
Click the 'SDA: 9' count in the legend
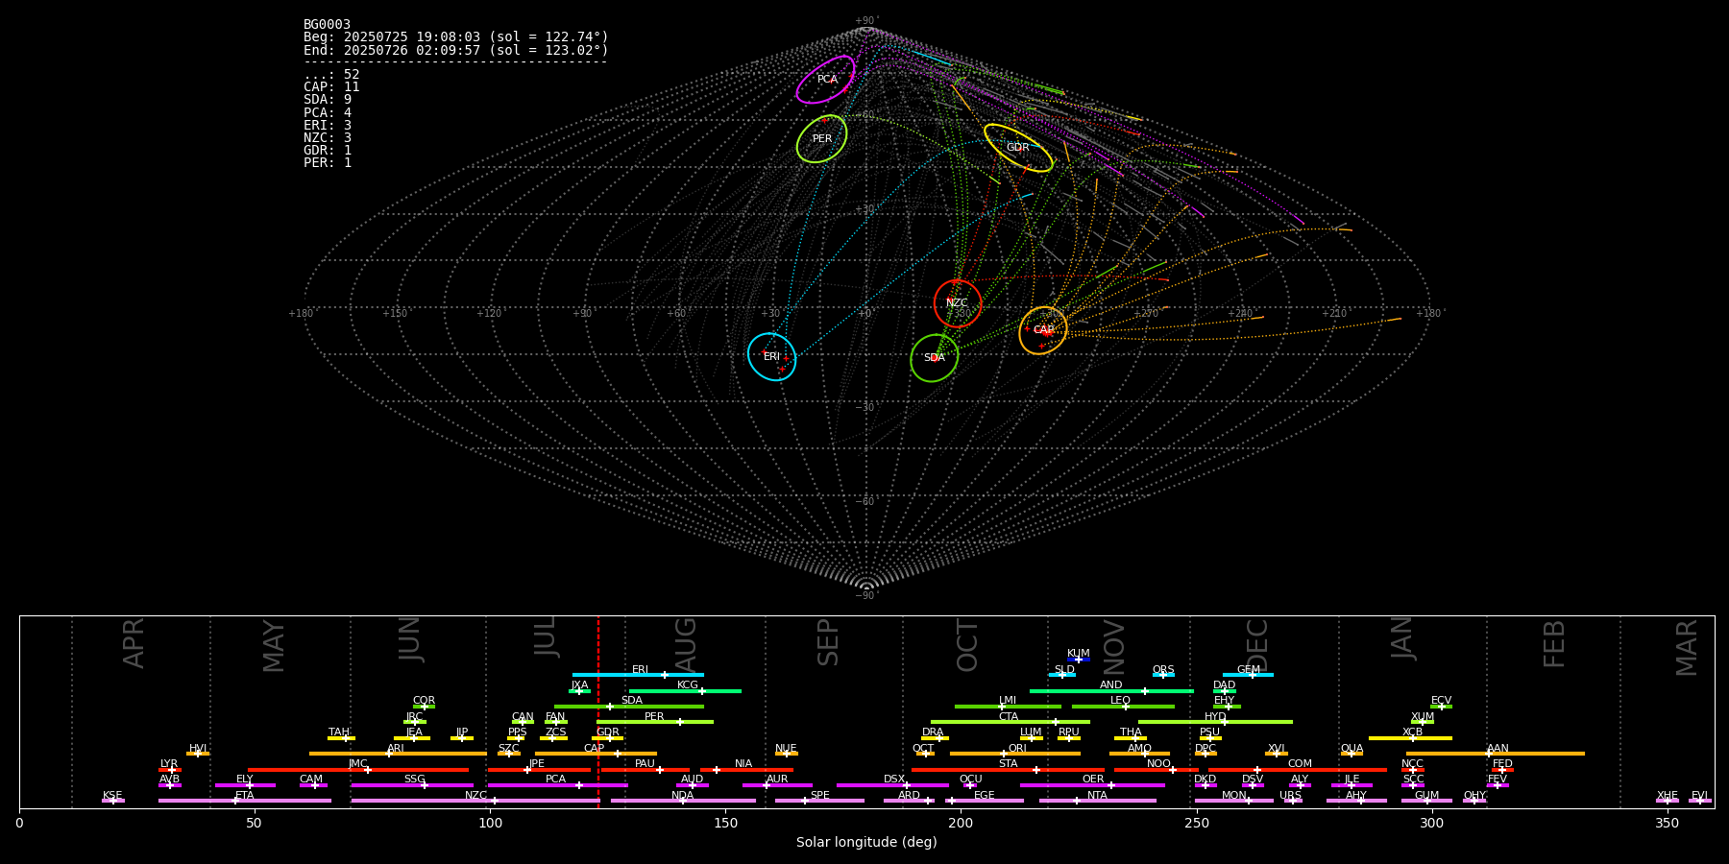328,100
